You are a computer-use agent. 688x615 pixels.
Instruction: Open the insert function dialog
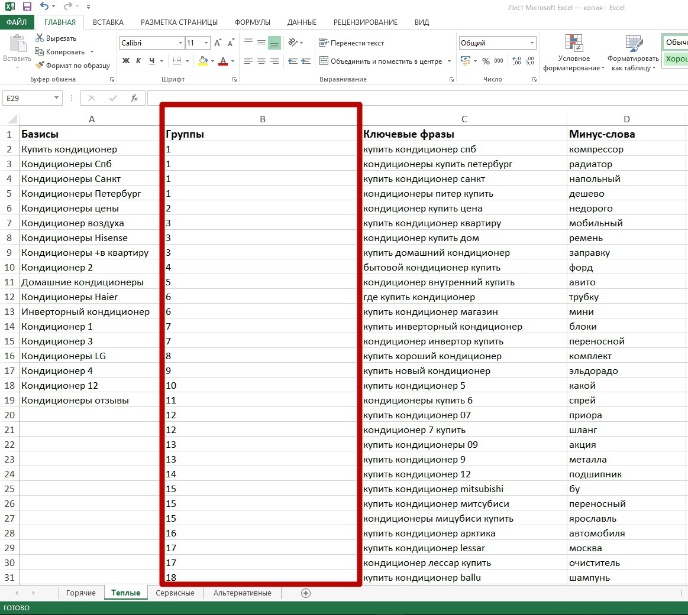pyautogui.click(x=134, y=98)
